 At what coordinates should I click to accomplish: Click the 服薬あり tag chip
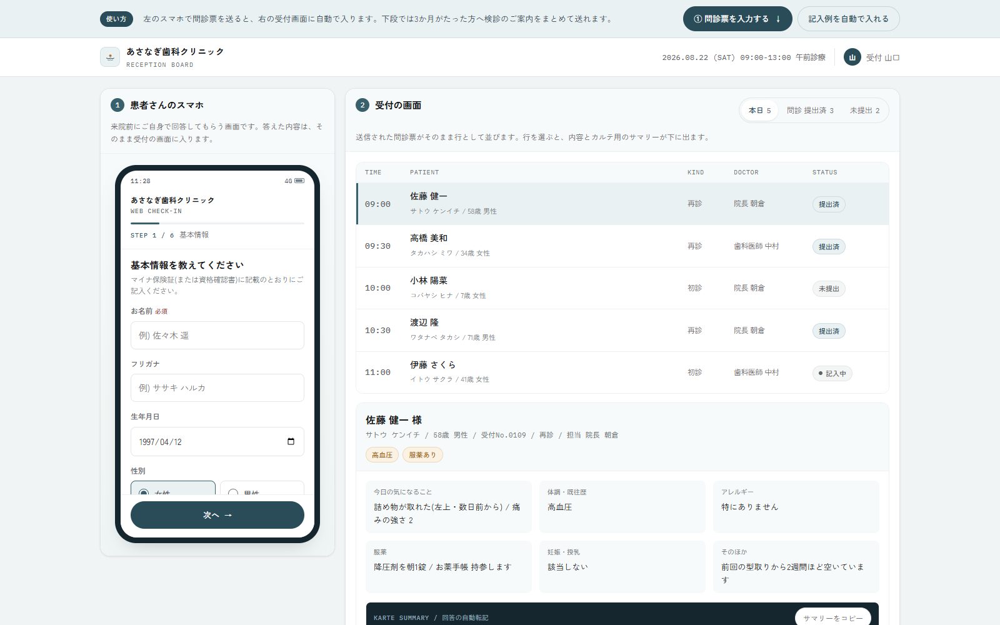(x=422, y=455)
